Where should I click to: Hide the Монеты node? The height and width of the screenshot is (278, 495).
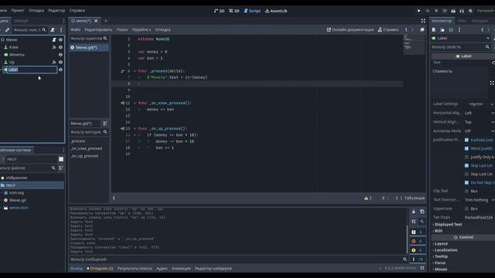tap(60, 55)
